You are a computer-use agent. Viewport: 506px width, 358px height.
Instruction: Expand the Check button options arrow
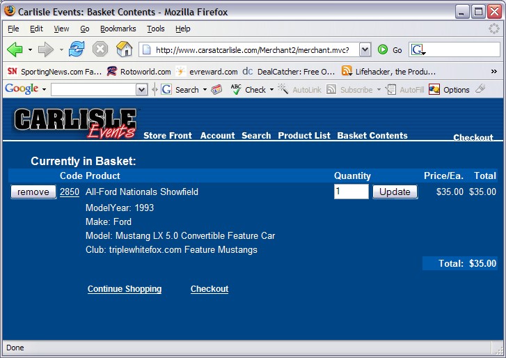pos(271,89)
